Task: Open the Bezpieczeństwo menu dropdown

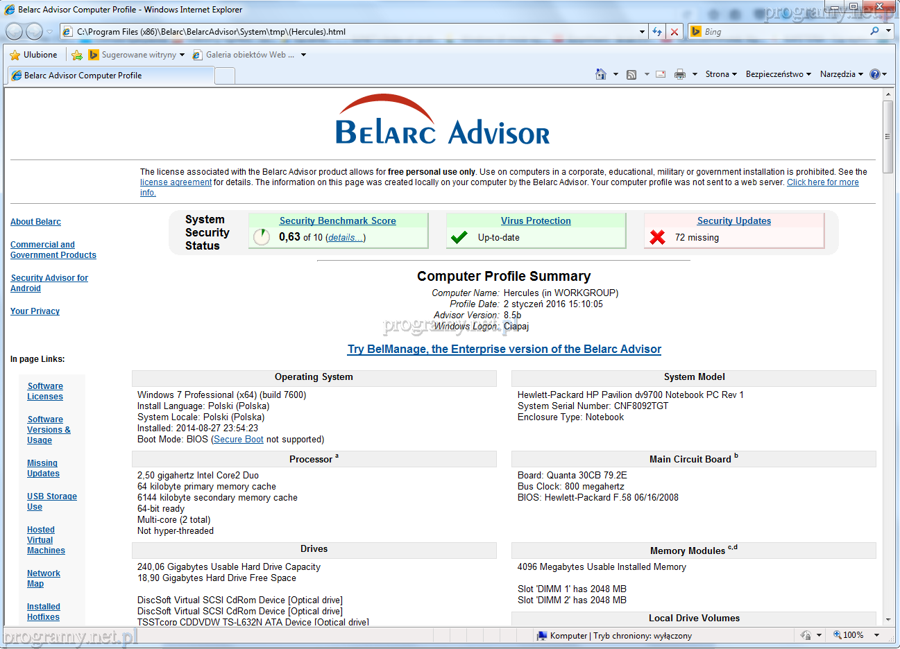Action: point(778,74)
